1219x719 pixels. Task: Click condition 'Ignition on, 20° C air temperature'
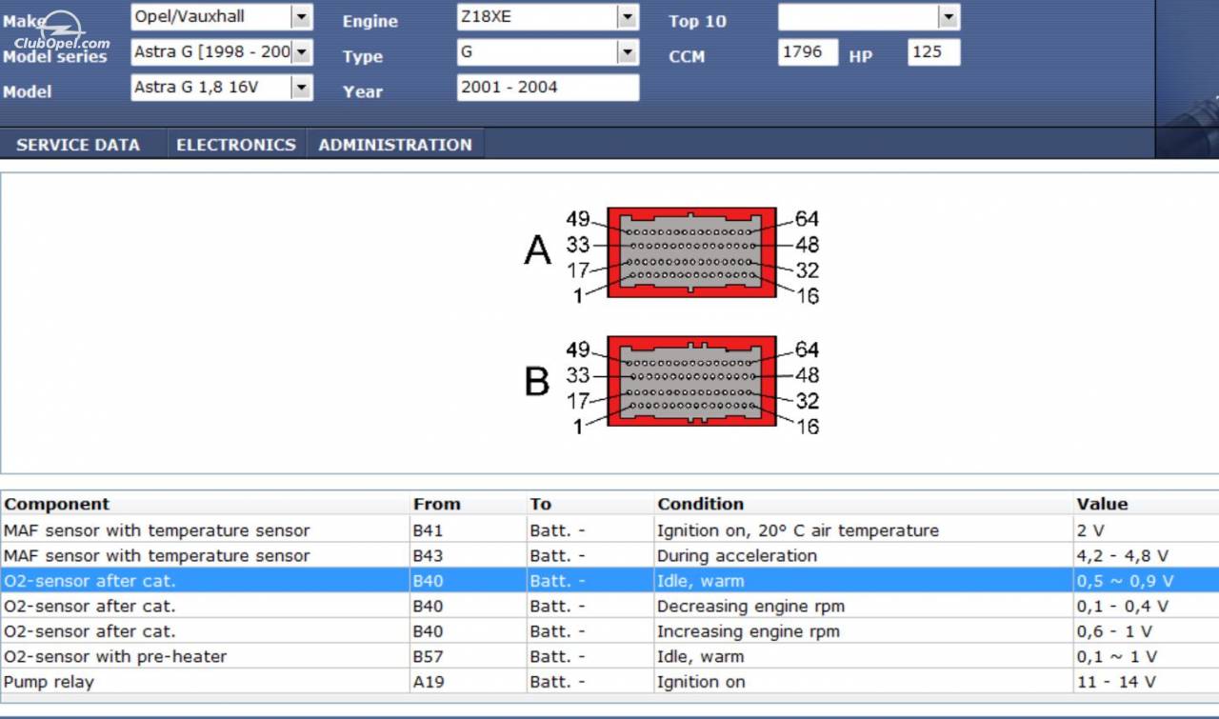[x=798, y=530]
